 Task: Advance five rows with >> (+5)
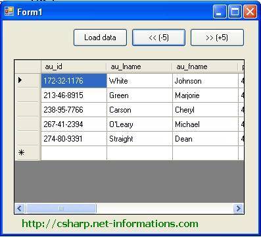(x=217, y=38)
